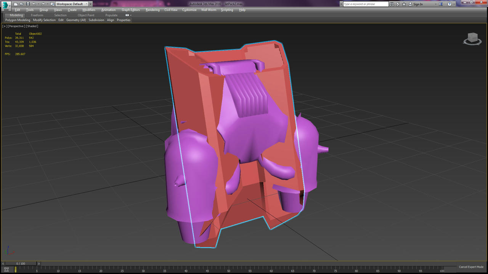This screenshot has width=488, height=274.
Task: Click the Cancel Expert Mode button
Action: tap(471, 267)
